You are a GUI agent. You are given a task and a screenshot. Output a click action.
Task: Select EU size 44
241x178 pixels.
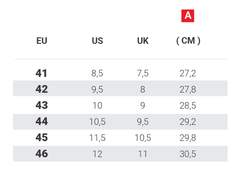42,122
